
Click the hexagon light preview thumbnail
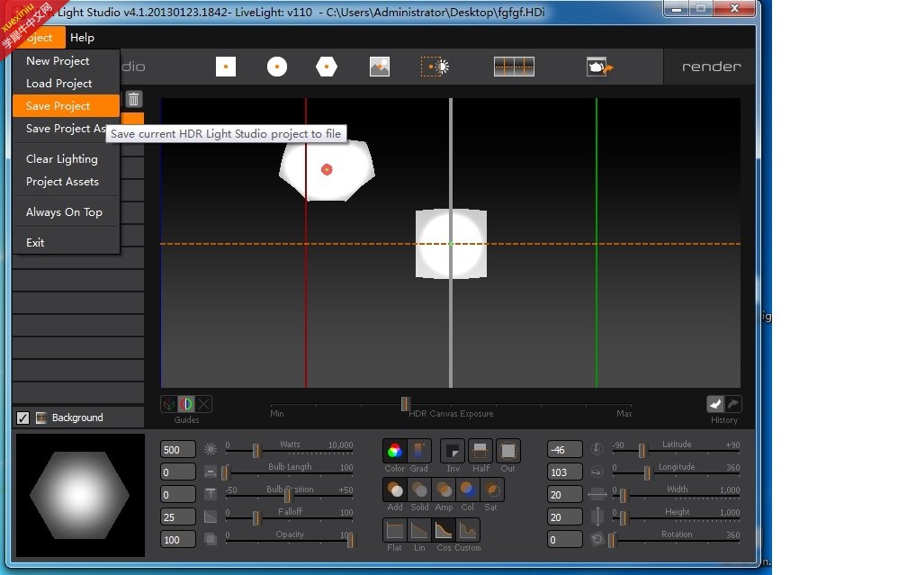coord(80,495)
